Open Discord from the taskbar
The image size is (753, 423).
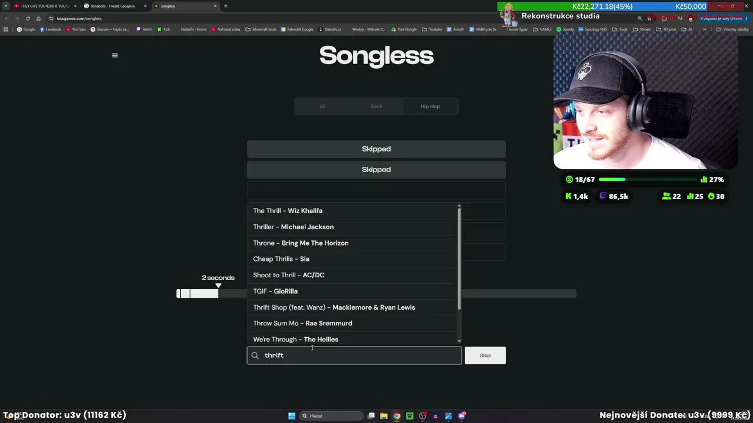tap(462, 416)
